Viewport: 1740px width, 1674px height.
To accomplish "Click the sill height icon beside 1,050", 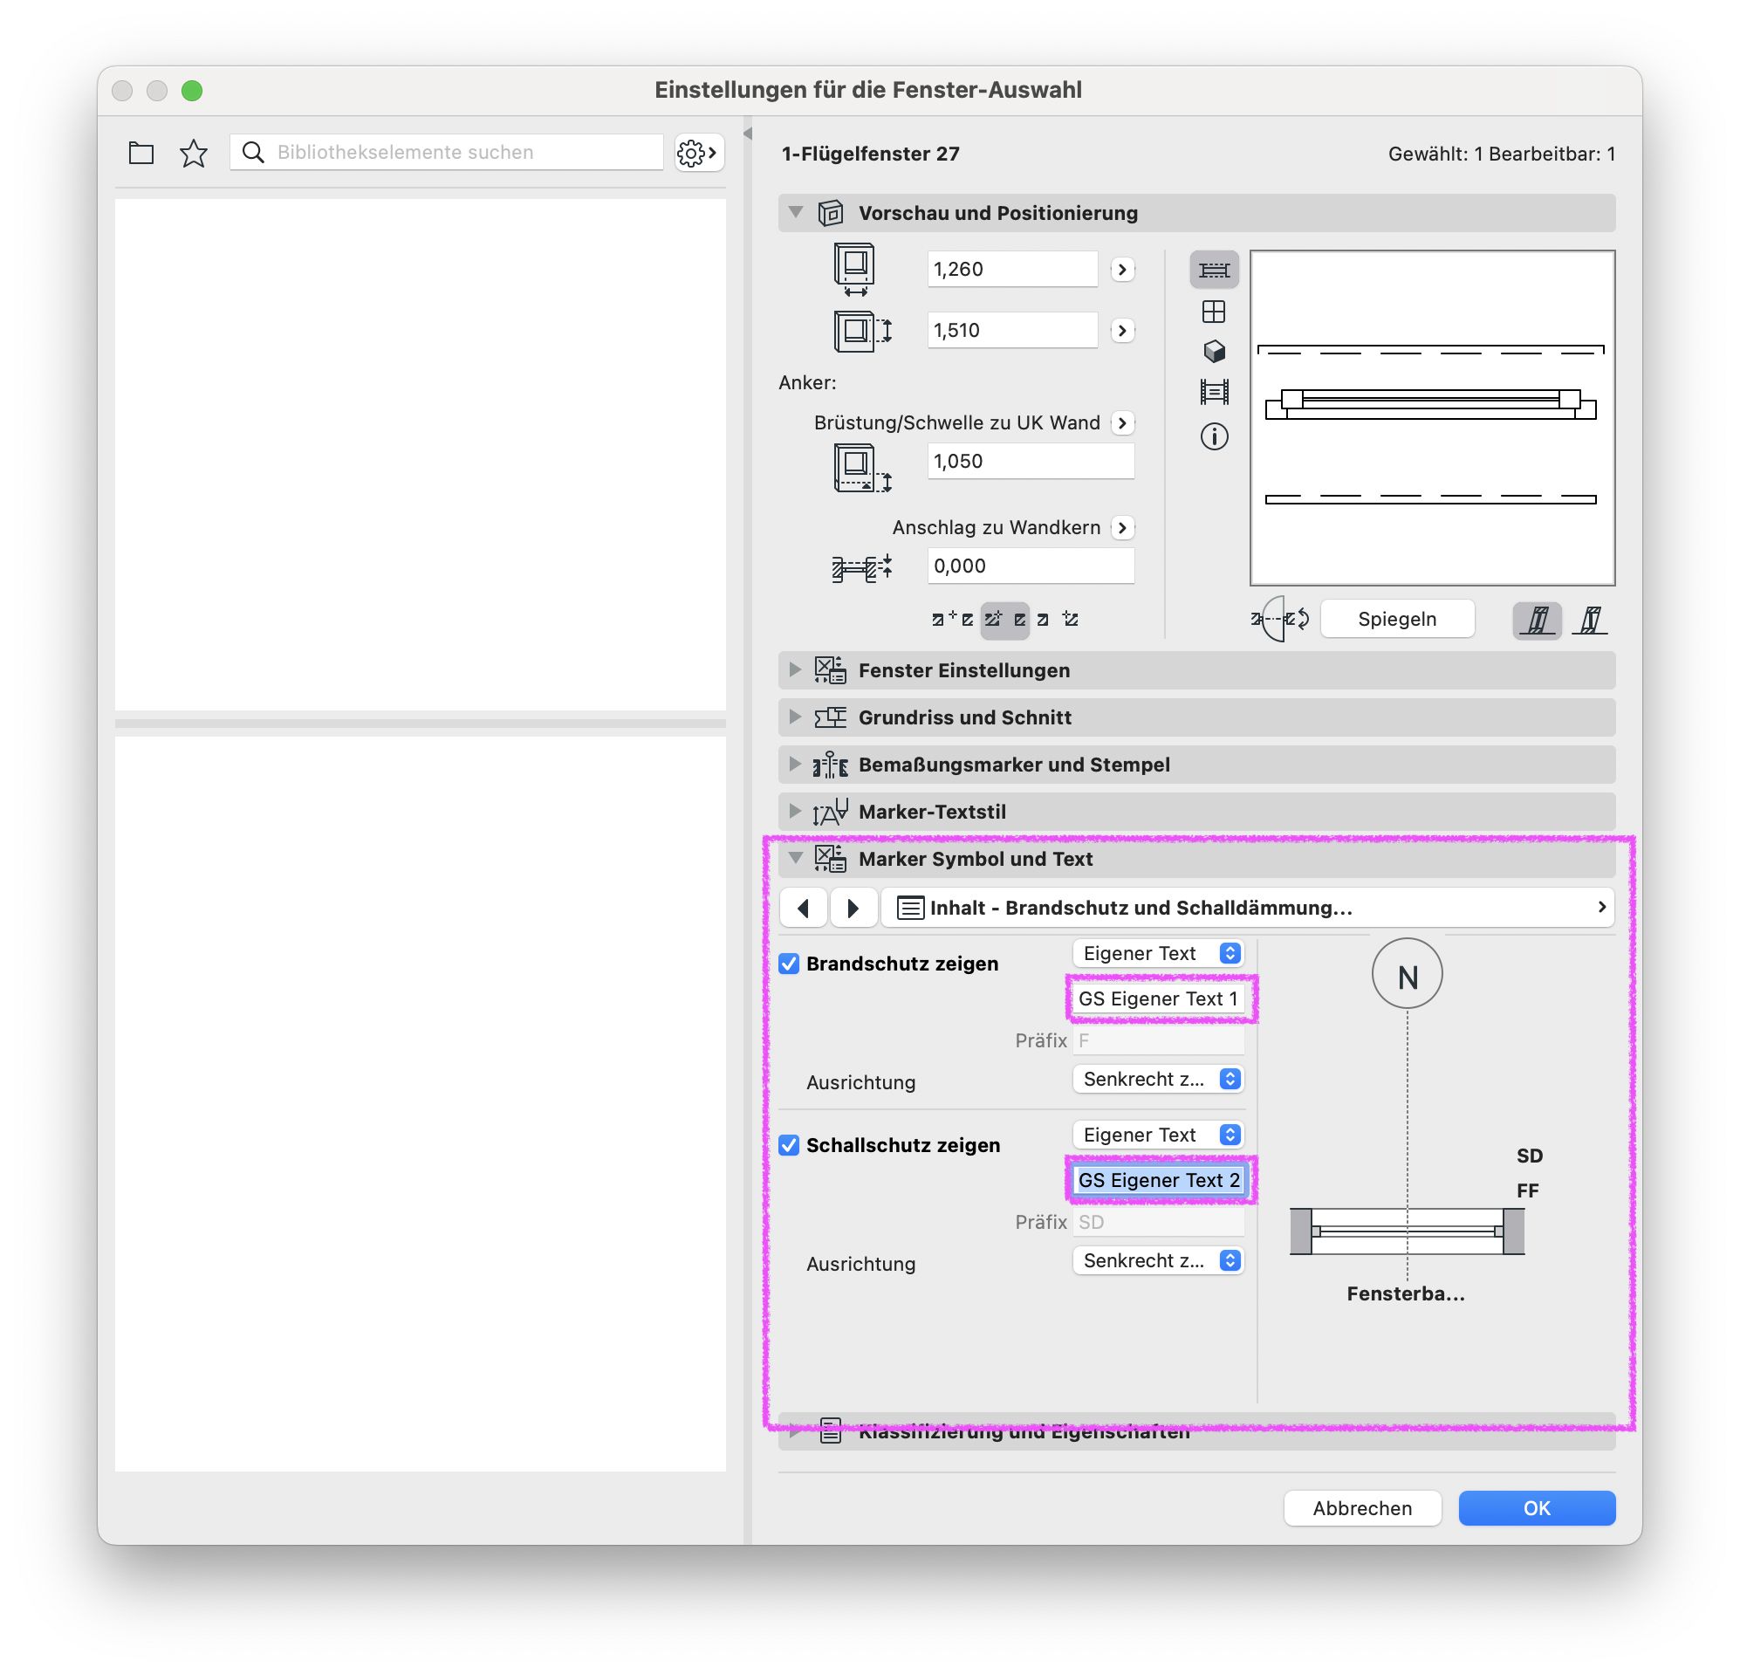I will 861,468.
